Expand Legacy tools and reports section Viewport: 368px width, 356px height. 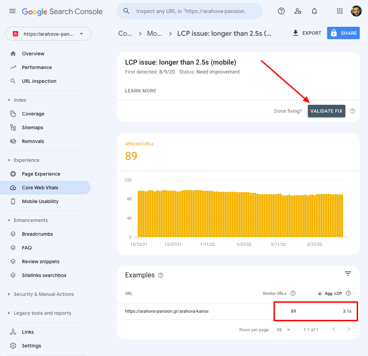pos(9,313)
